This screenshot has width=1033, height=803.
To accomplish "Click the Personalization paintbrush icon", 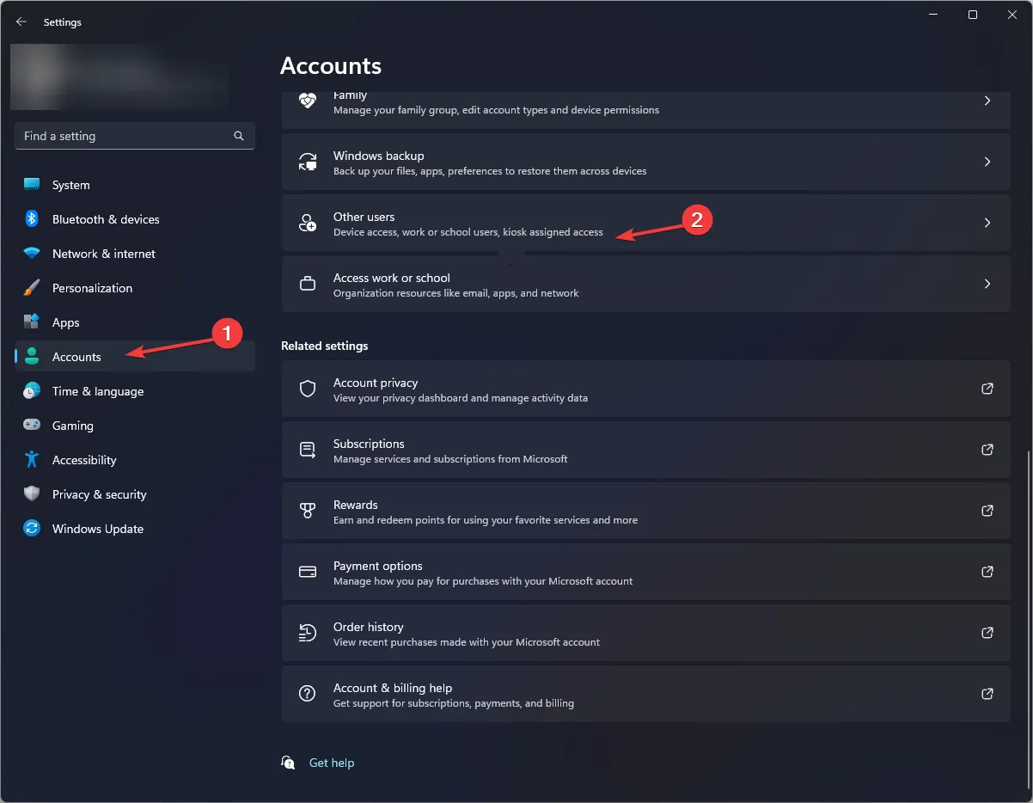I will pyautogui.click(x=32, y=288).
